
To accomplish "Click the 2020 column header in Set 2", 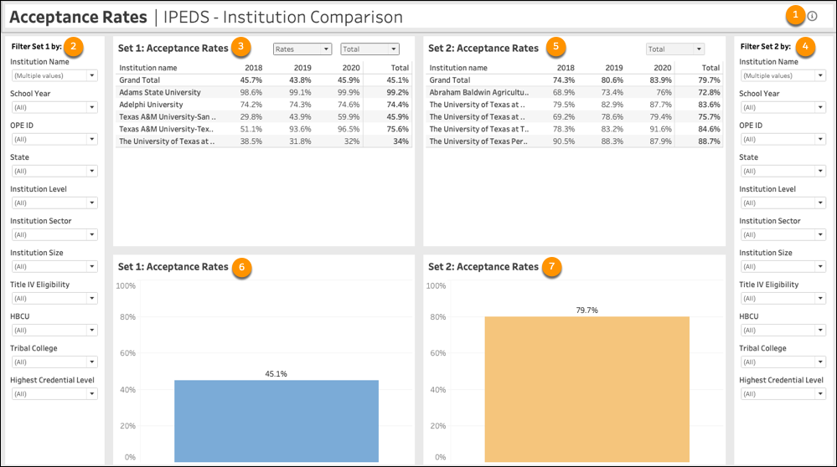I will pos(663,68).
